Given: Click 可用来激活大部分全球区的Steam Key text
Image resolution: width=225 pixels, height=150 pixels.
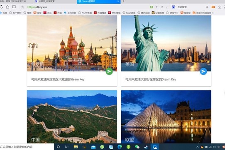Looking at the screenshot, I should click(151, 79).
